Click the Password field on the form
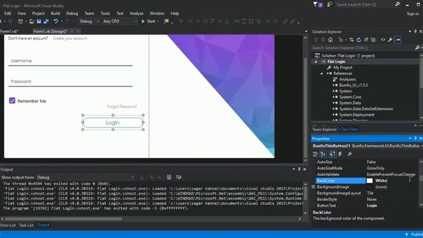The width and height of the screenshot is (423, 238). (x=71, y=81)
